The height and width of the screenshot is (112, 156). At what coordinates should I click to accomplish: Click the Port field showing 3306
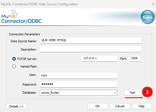click(135, 58)
